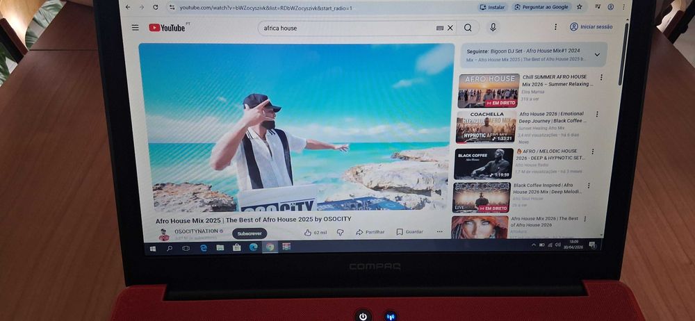Open the Black Coffee Inspired live thumbnail
The image size is (695, 321).
(482, 197)
